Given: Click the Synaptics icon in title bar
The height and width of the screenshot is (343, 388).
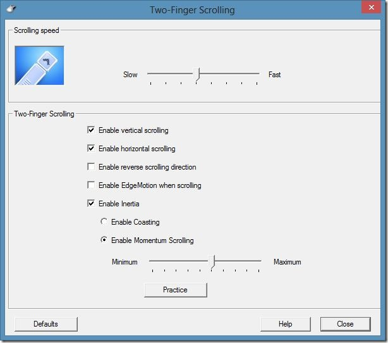Looking at the screenshot, I should tap(11, 9).
